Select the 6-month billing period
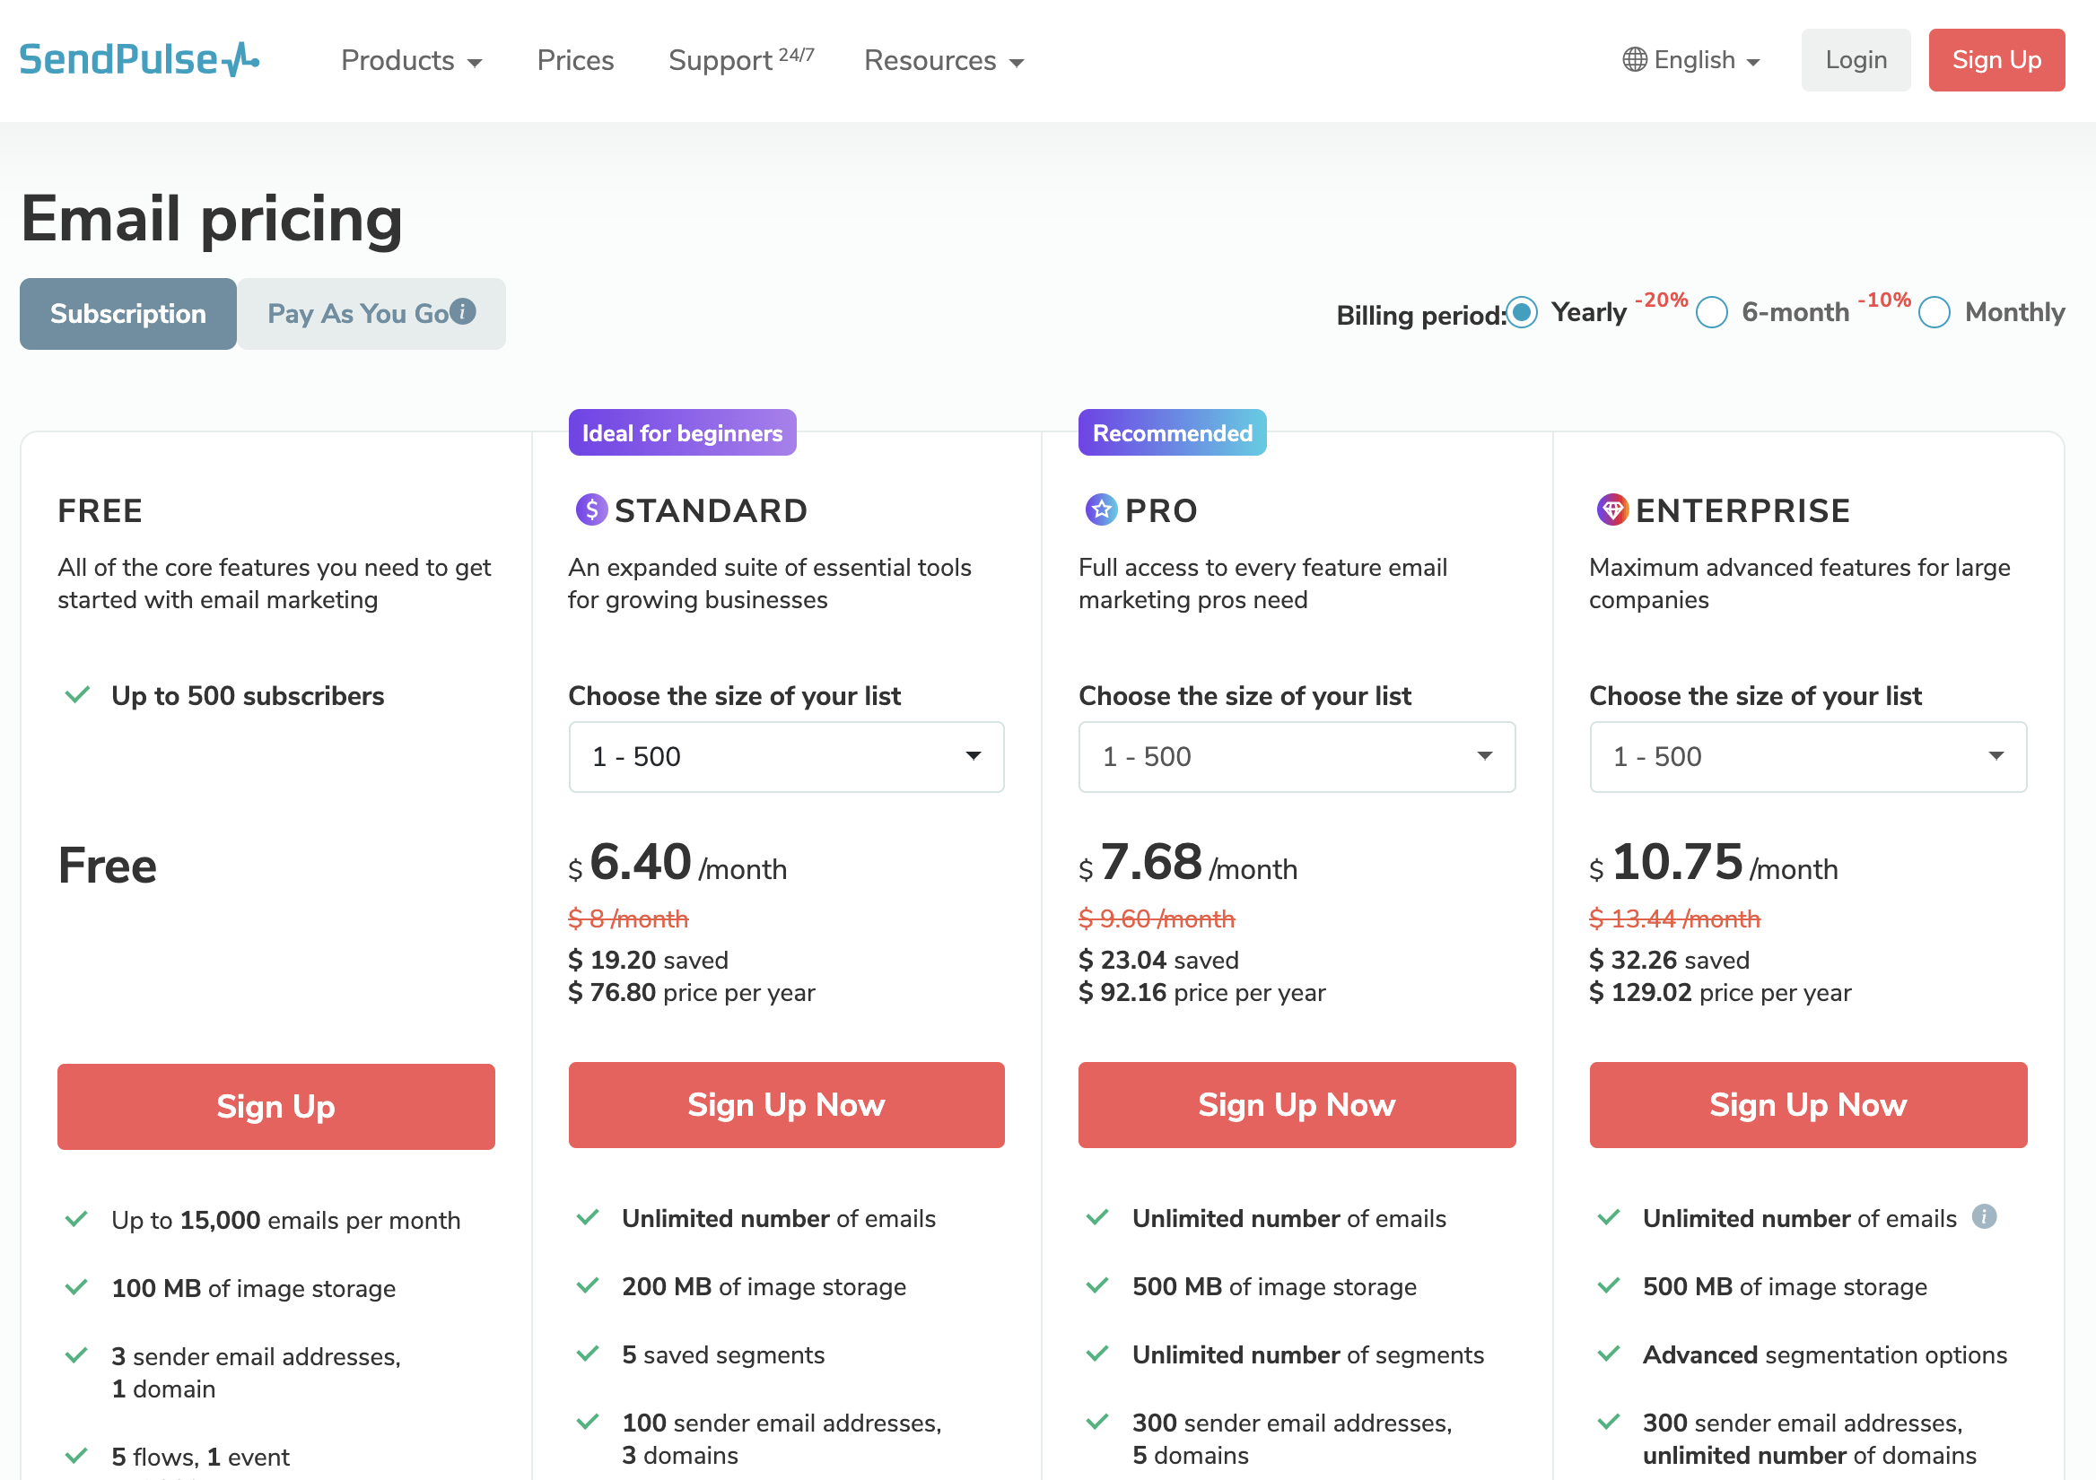Image resolution: width=2096 pixels, height=1480 pixels. [x=1713, y=313]
